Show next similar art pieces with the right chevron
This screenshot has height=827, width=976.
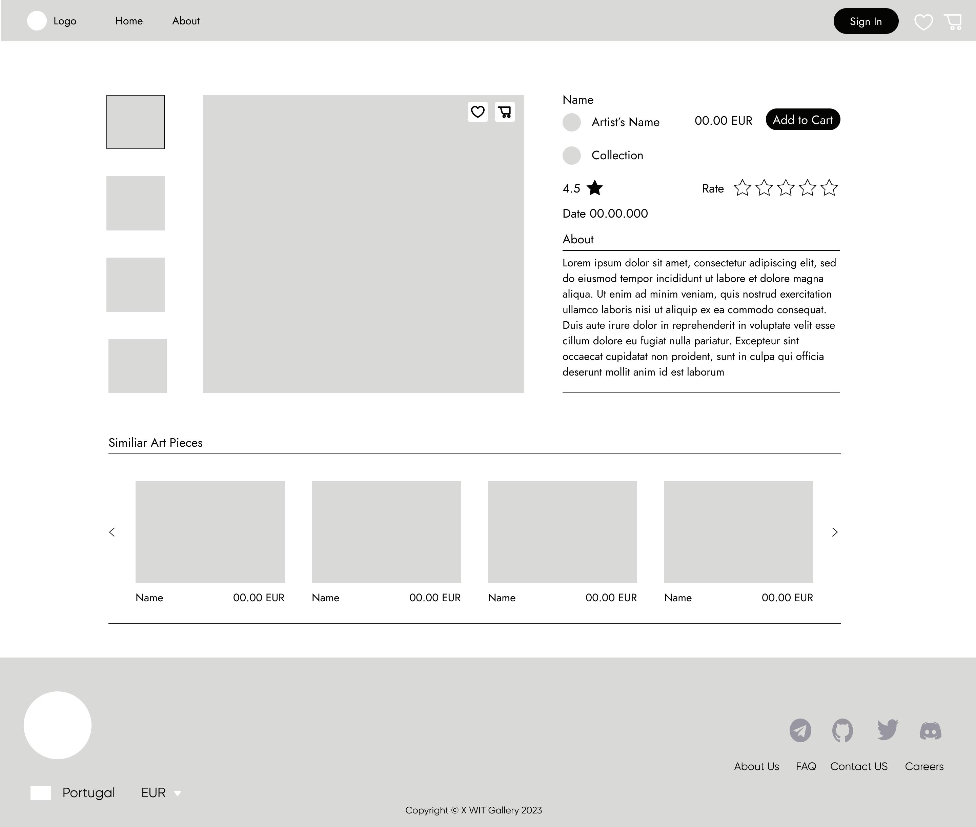834,532
